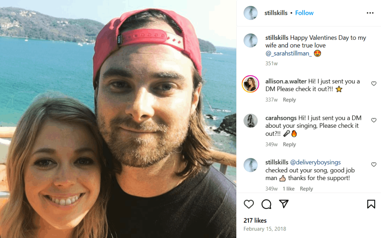Open the comment bubble icon
The image size is (381, 238).
point(266,204)
